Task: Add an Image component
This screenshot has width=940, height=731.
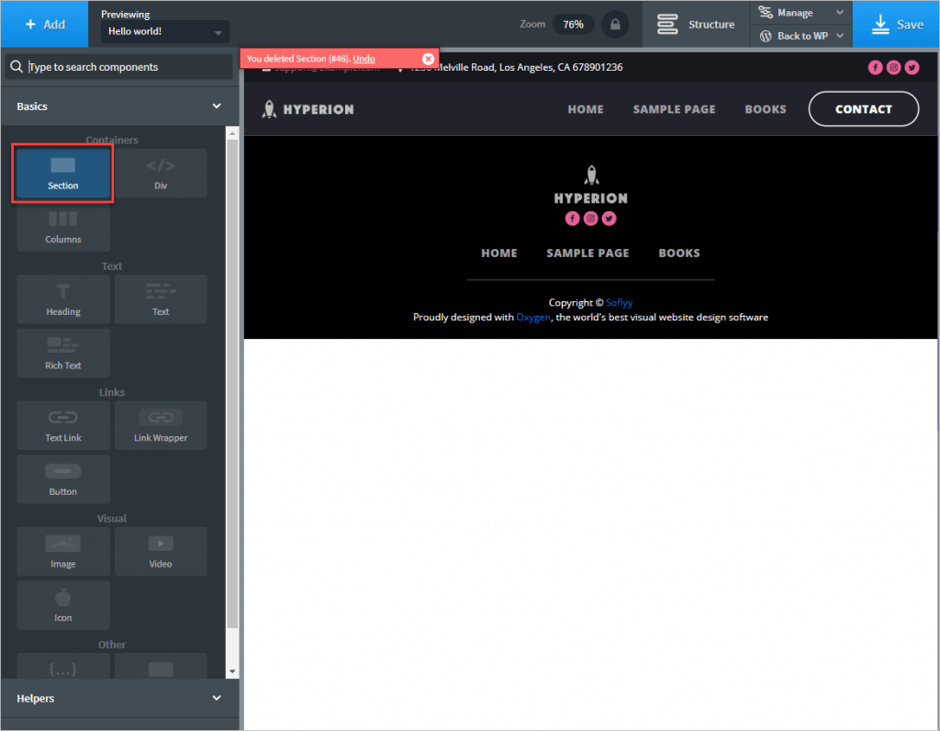Action: tap(62, 551)
